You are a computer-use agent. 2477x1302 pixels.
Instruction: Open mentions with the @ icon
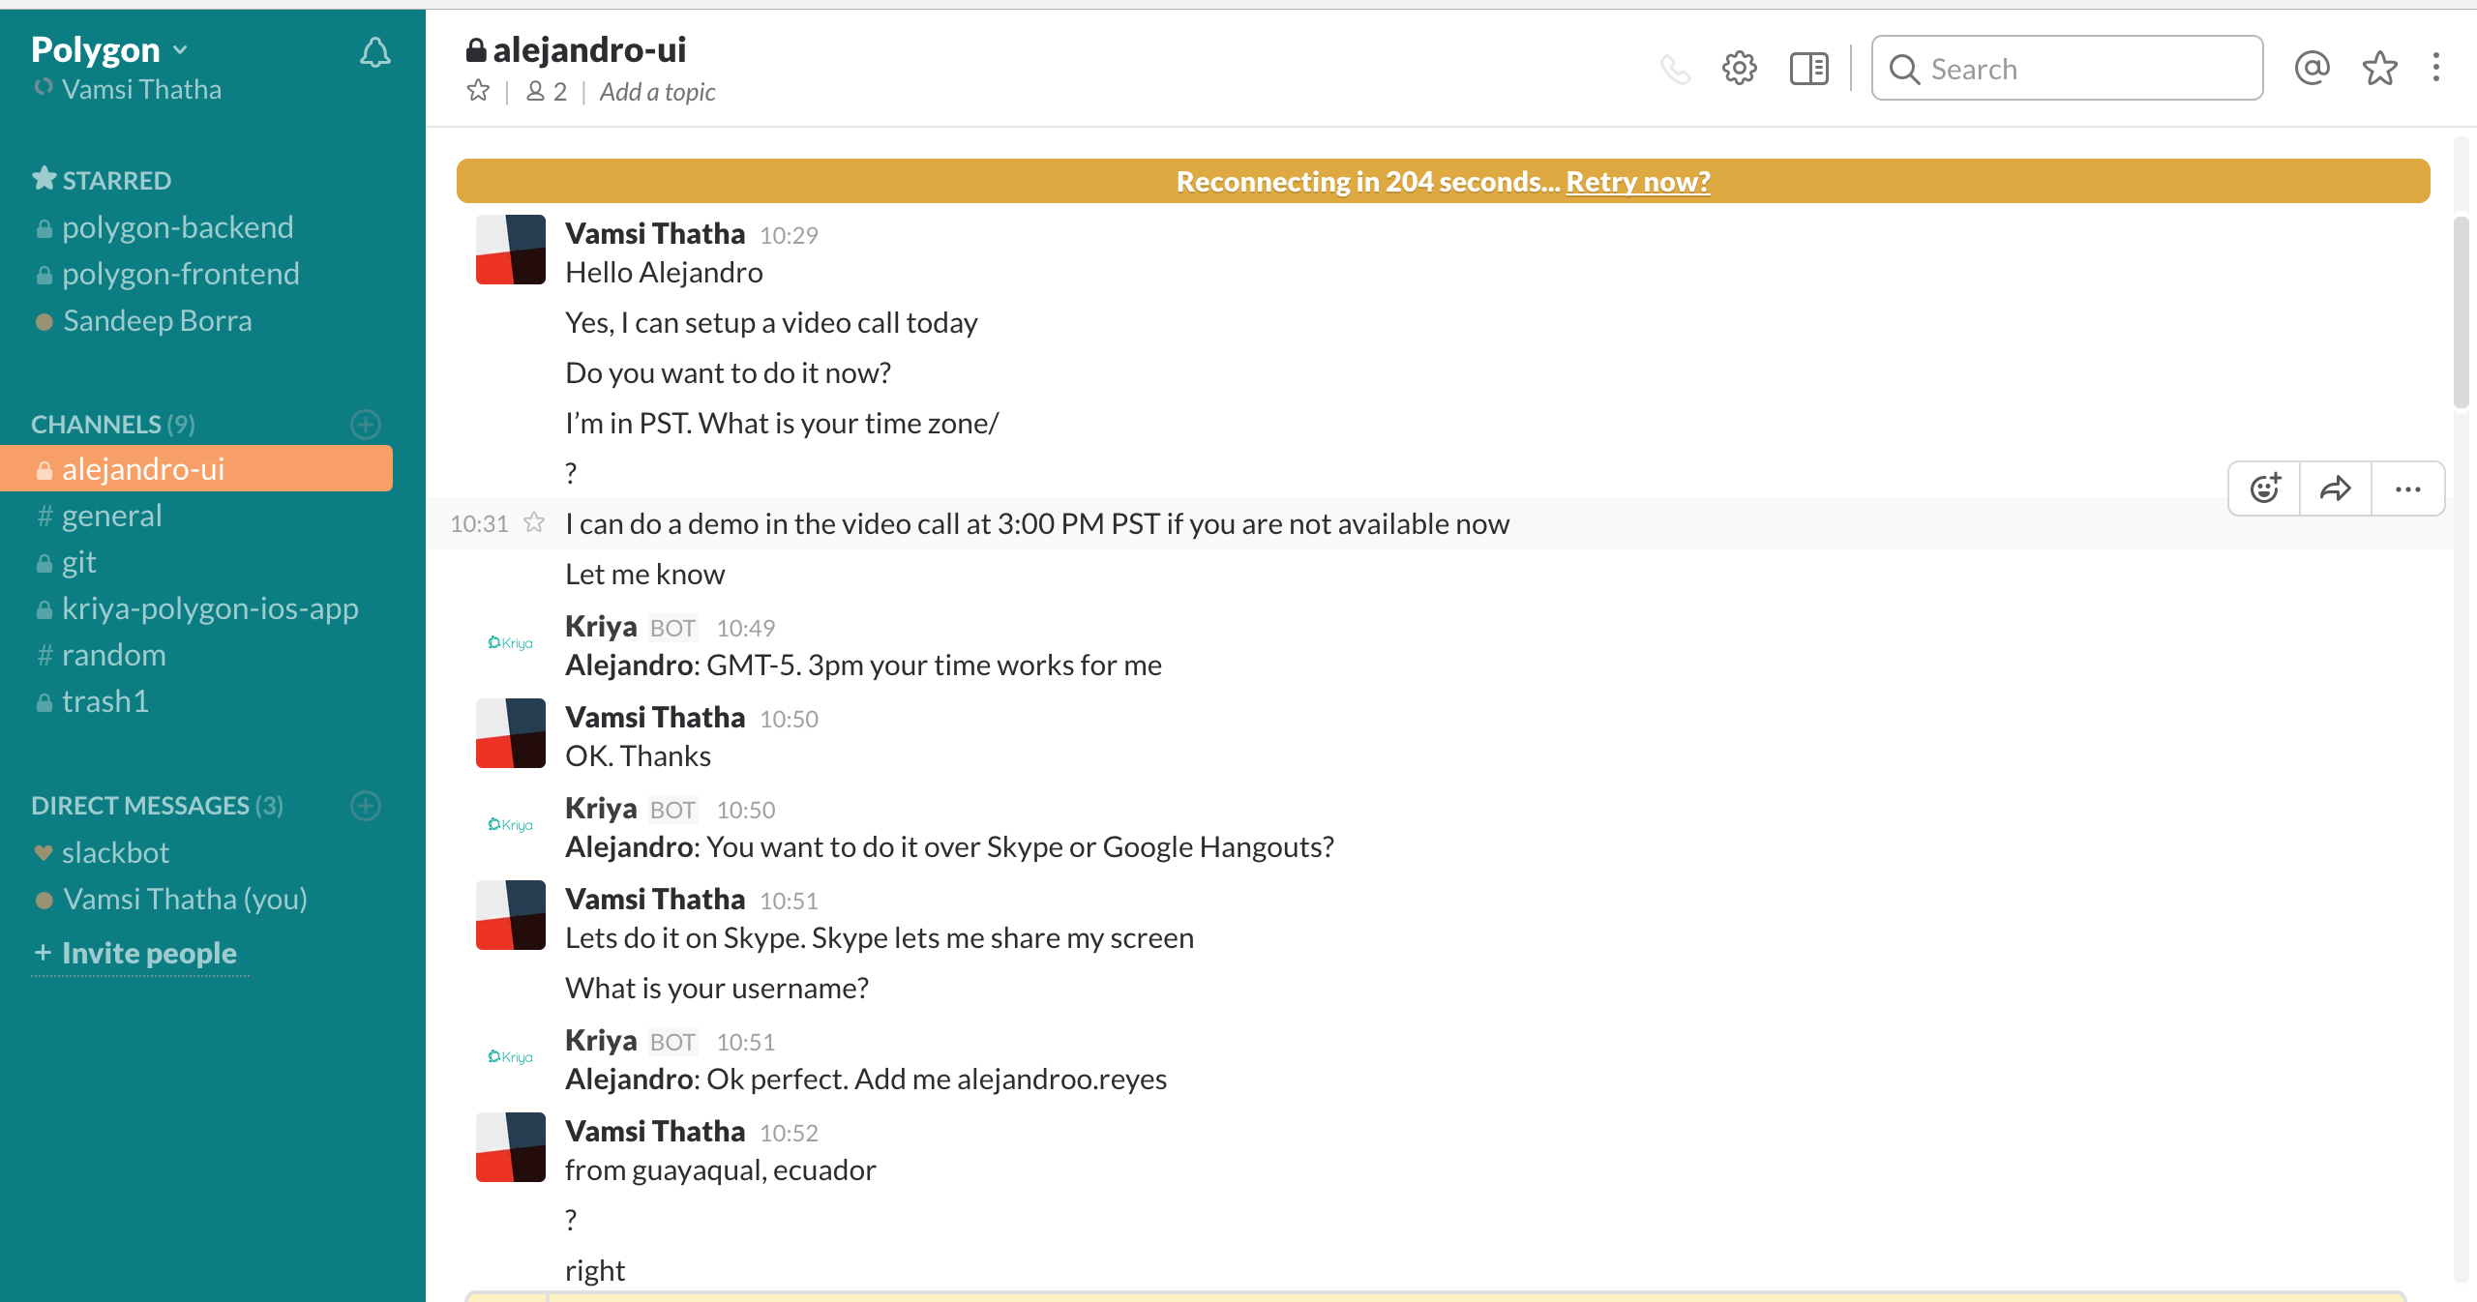[x=2312, y=68]
